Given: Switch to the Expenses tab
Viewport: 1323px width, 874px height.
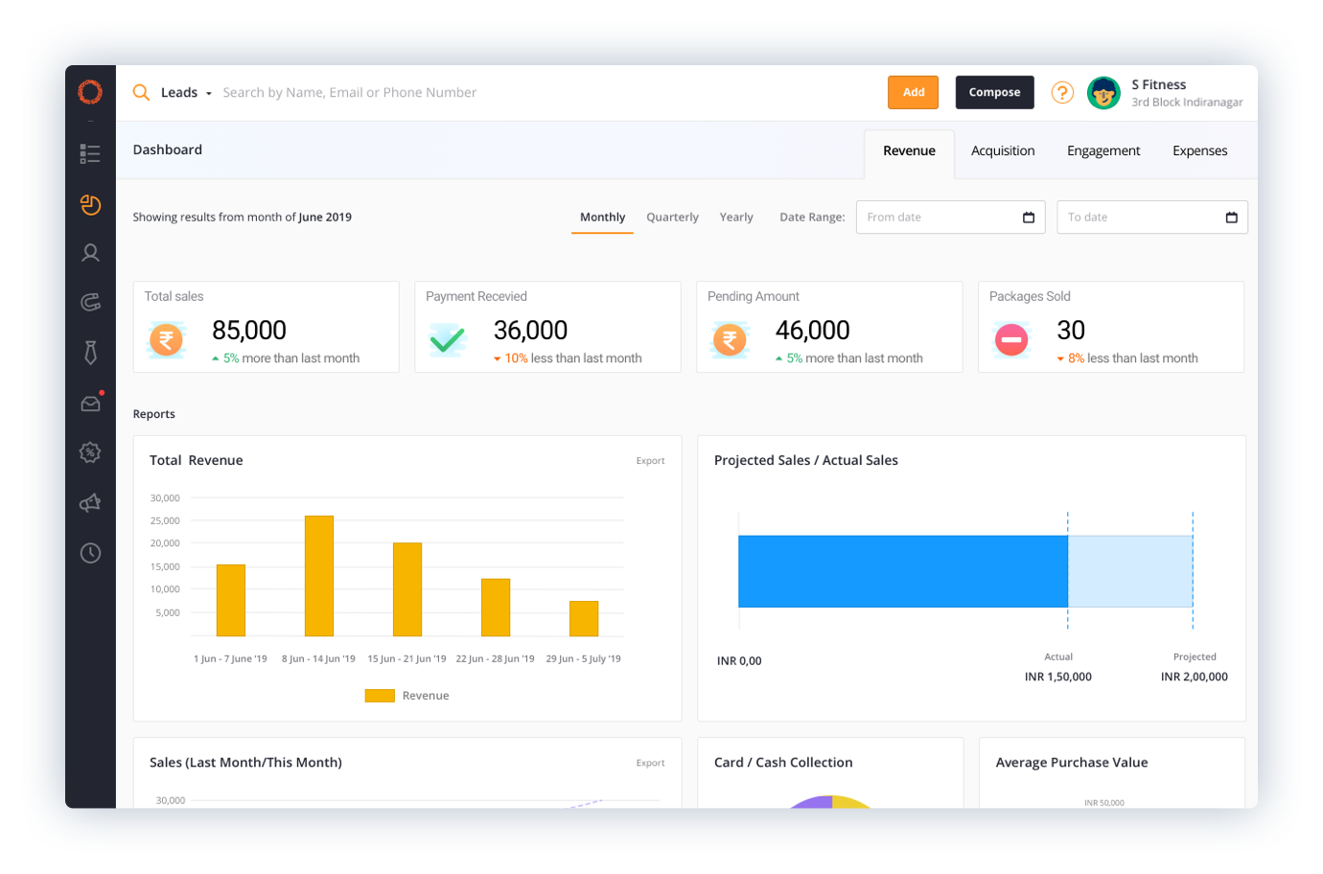Looking at the screenshot, I should [x=1199, y=151].
